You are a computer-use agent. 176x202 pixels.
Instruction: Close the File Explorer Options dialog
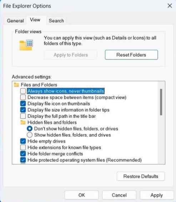pyautogui.click(x=170, y=6)
